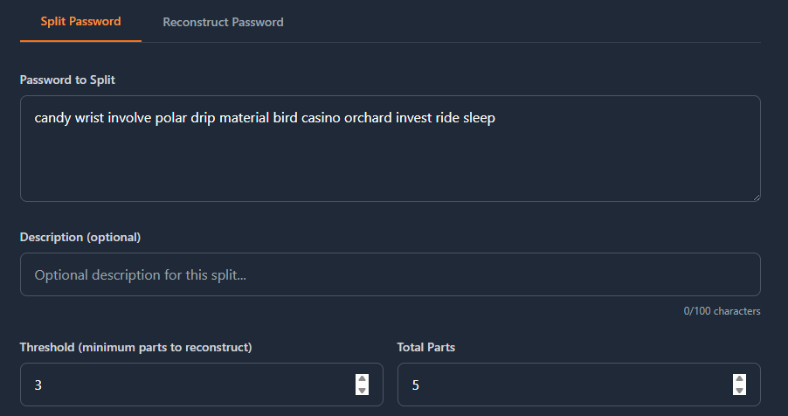Click the password textarea resize handle
788x416 pixels.
click(755, 196)
